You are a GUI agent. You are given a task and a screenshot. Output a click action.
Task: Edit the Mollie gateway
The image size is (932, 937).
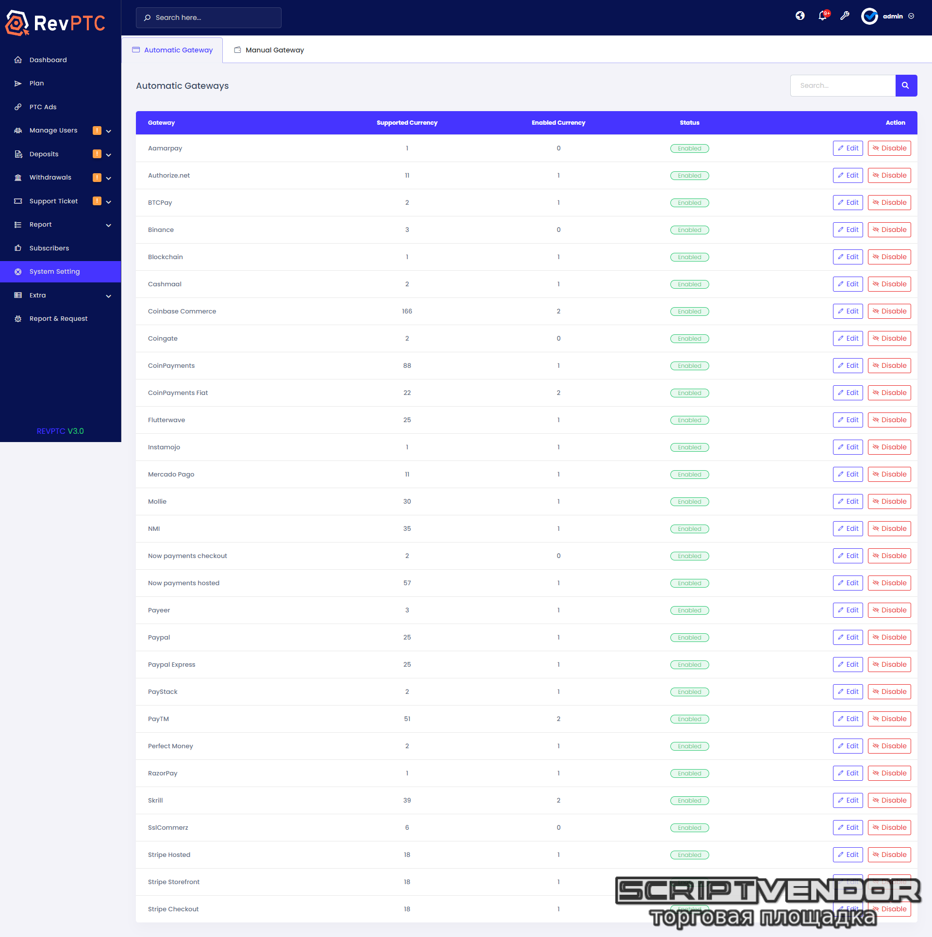tap(848, 501)
